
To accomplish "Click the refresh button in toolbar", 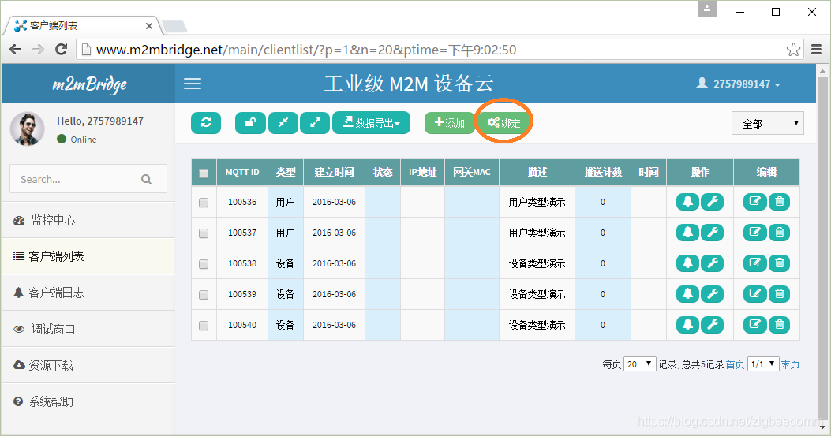I will tap(206, 123).
